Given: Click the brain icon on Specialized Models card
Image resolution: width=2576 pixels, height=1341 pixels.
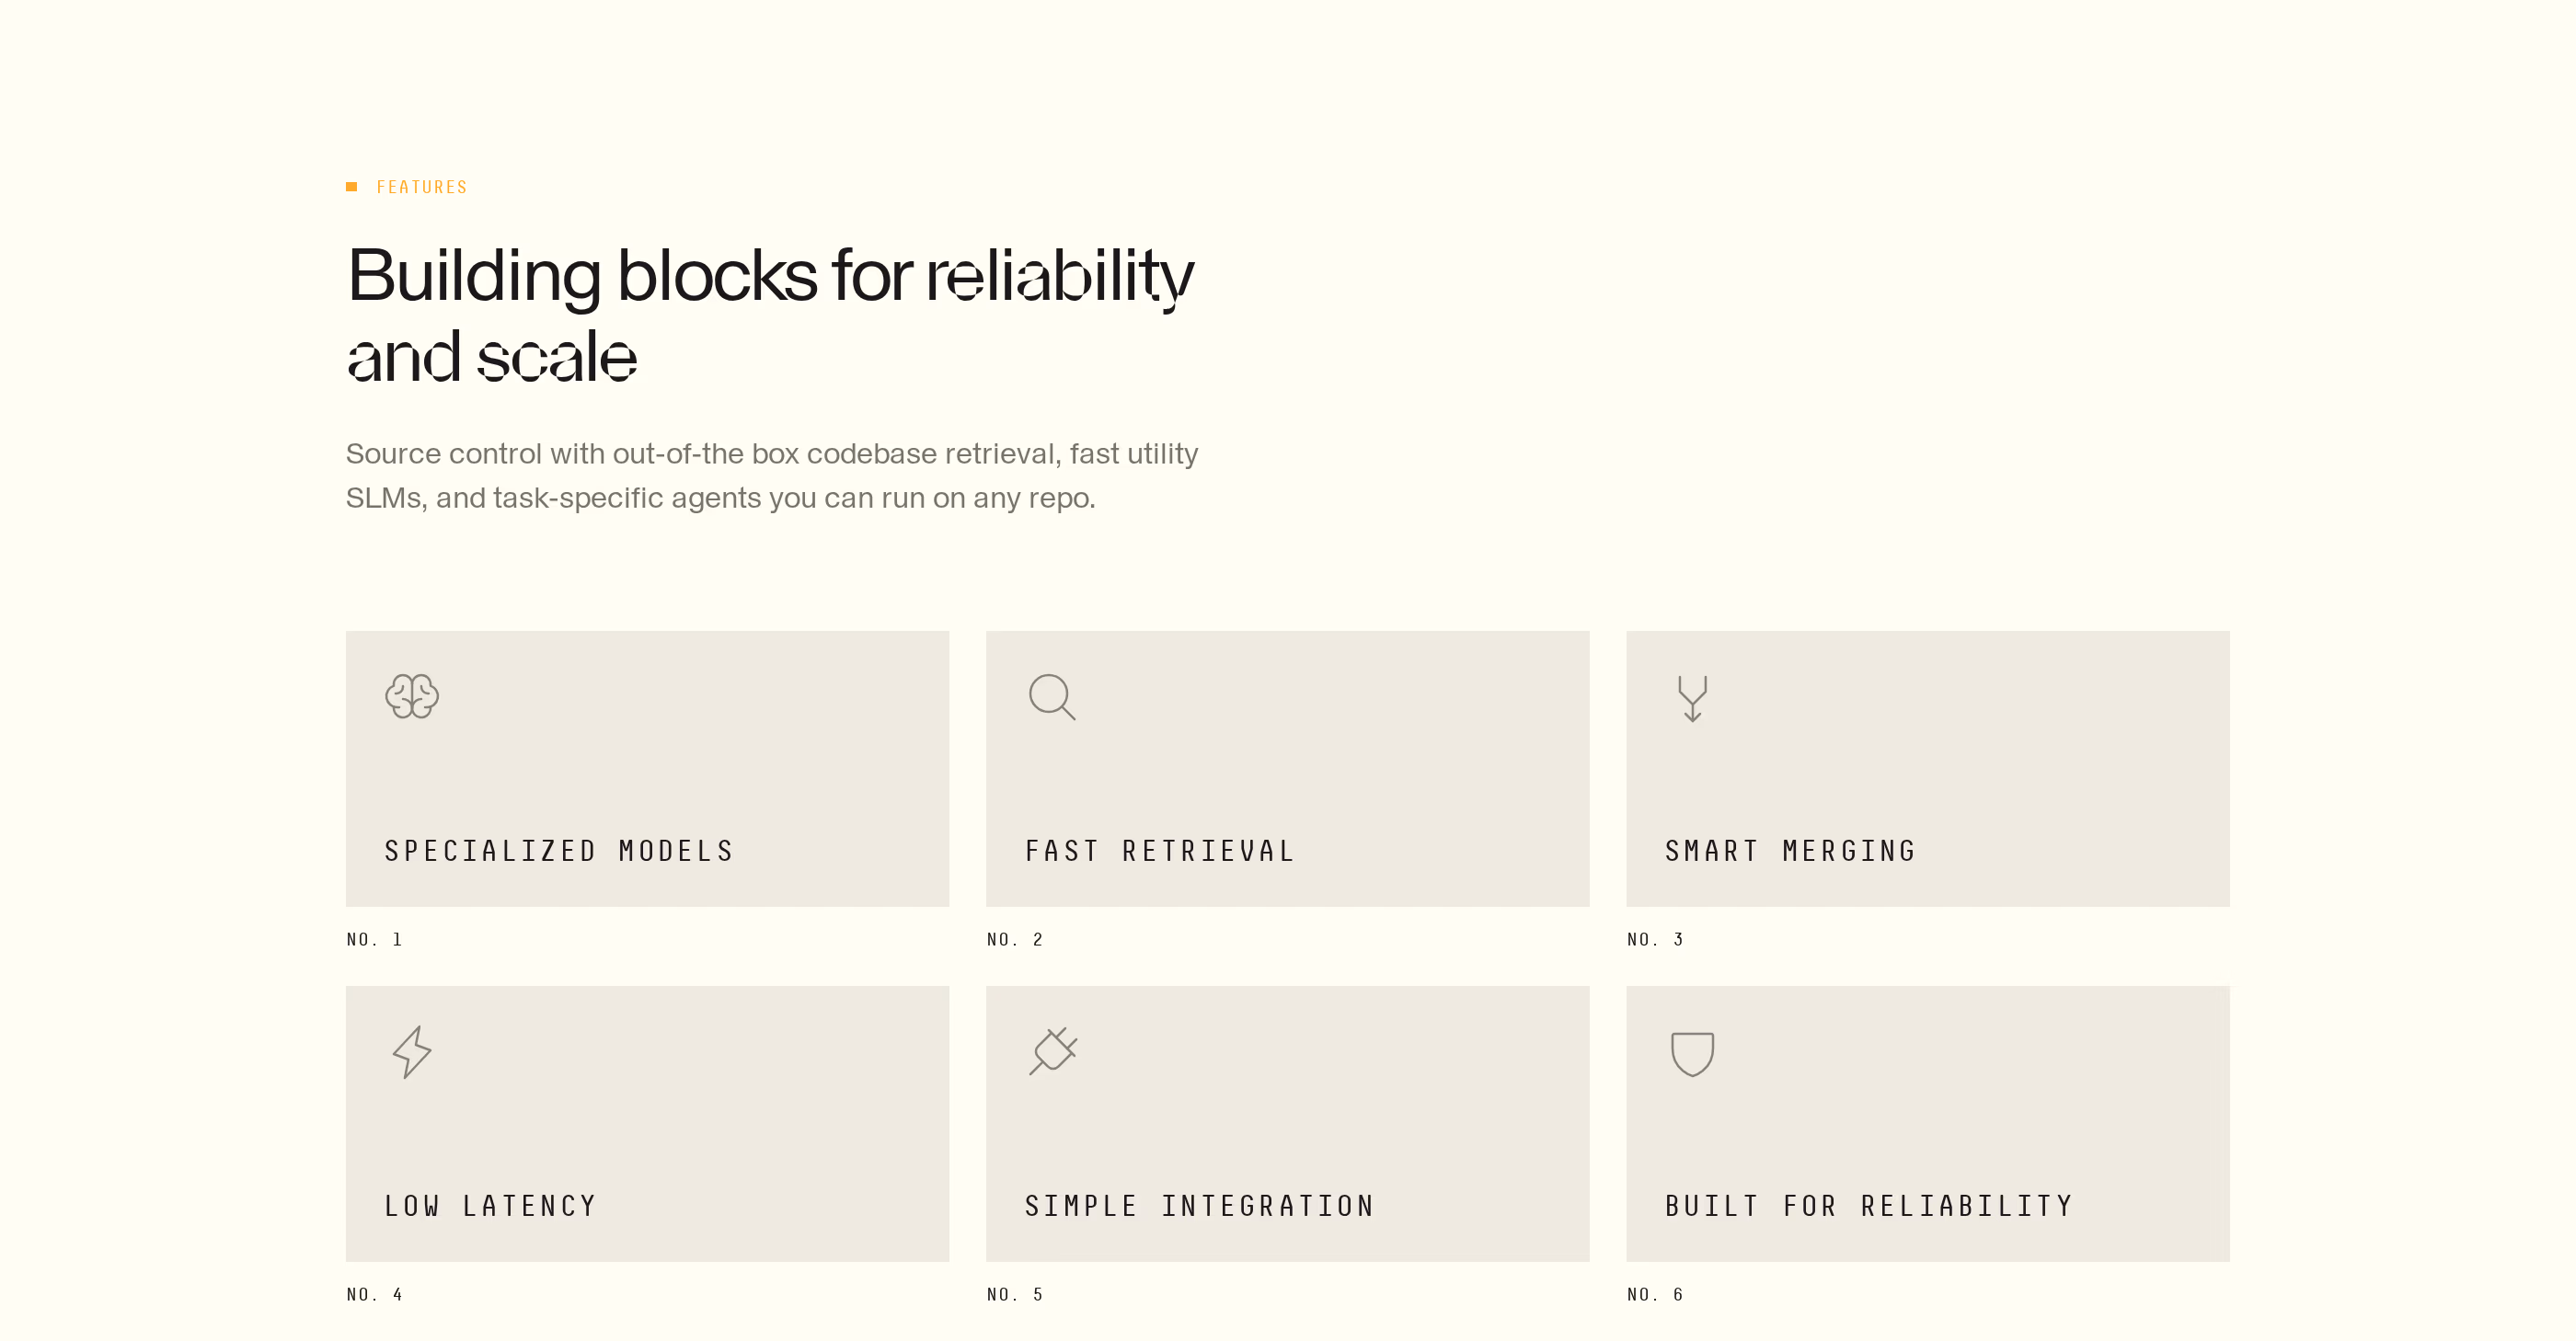Looking at the screenshot, I should tap(412, 696).
